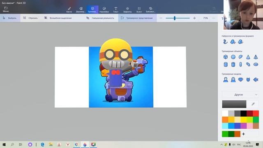Select the 3D cylinder object
This screenshot has width=263, height=148.
coord(226,65)
